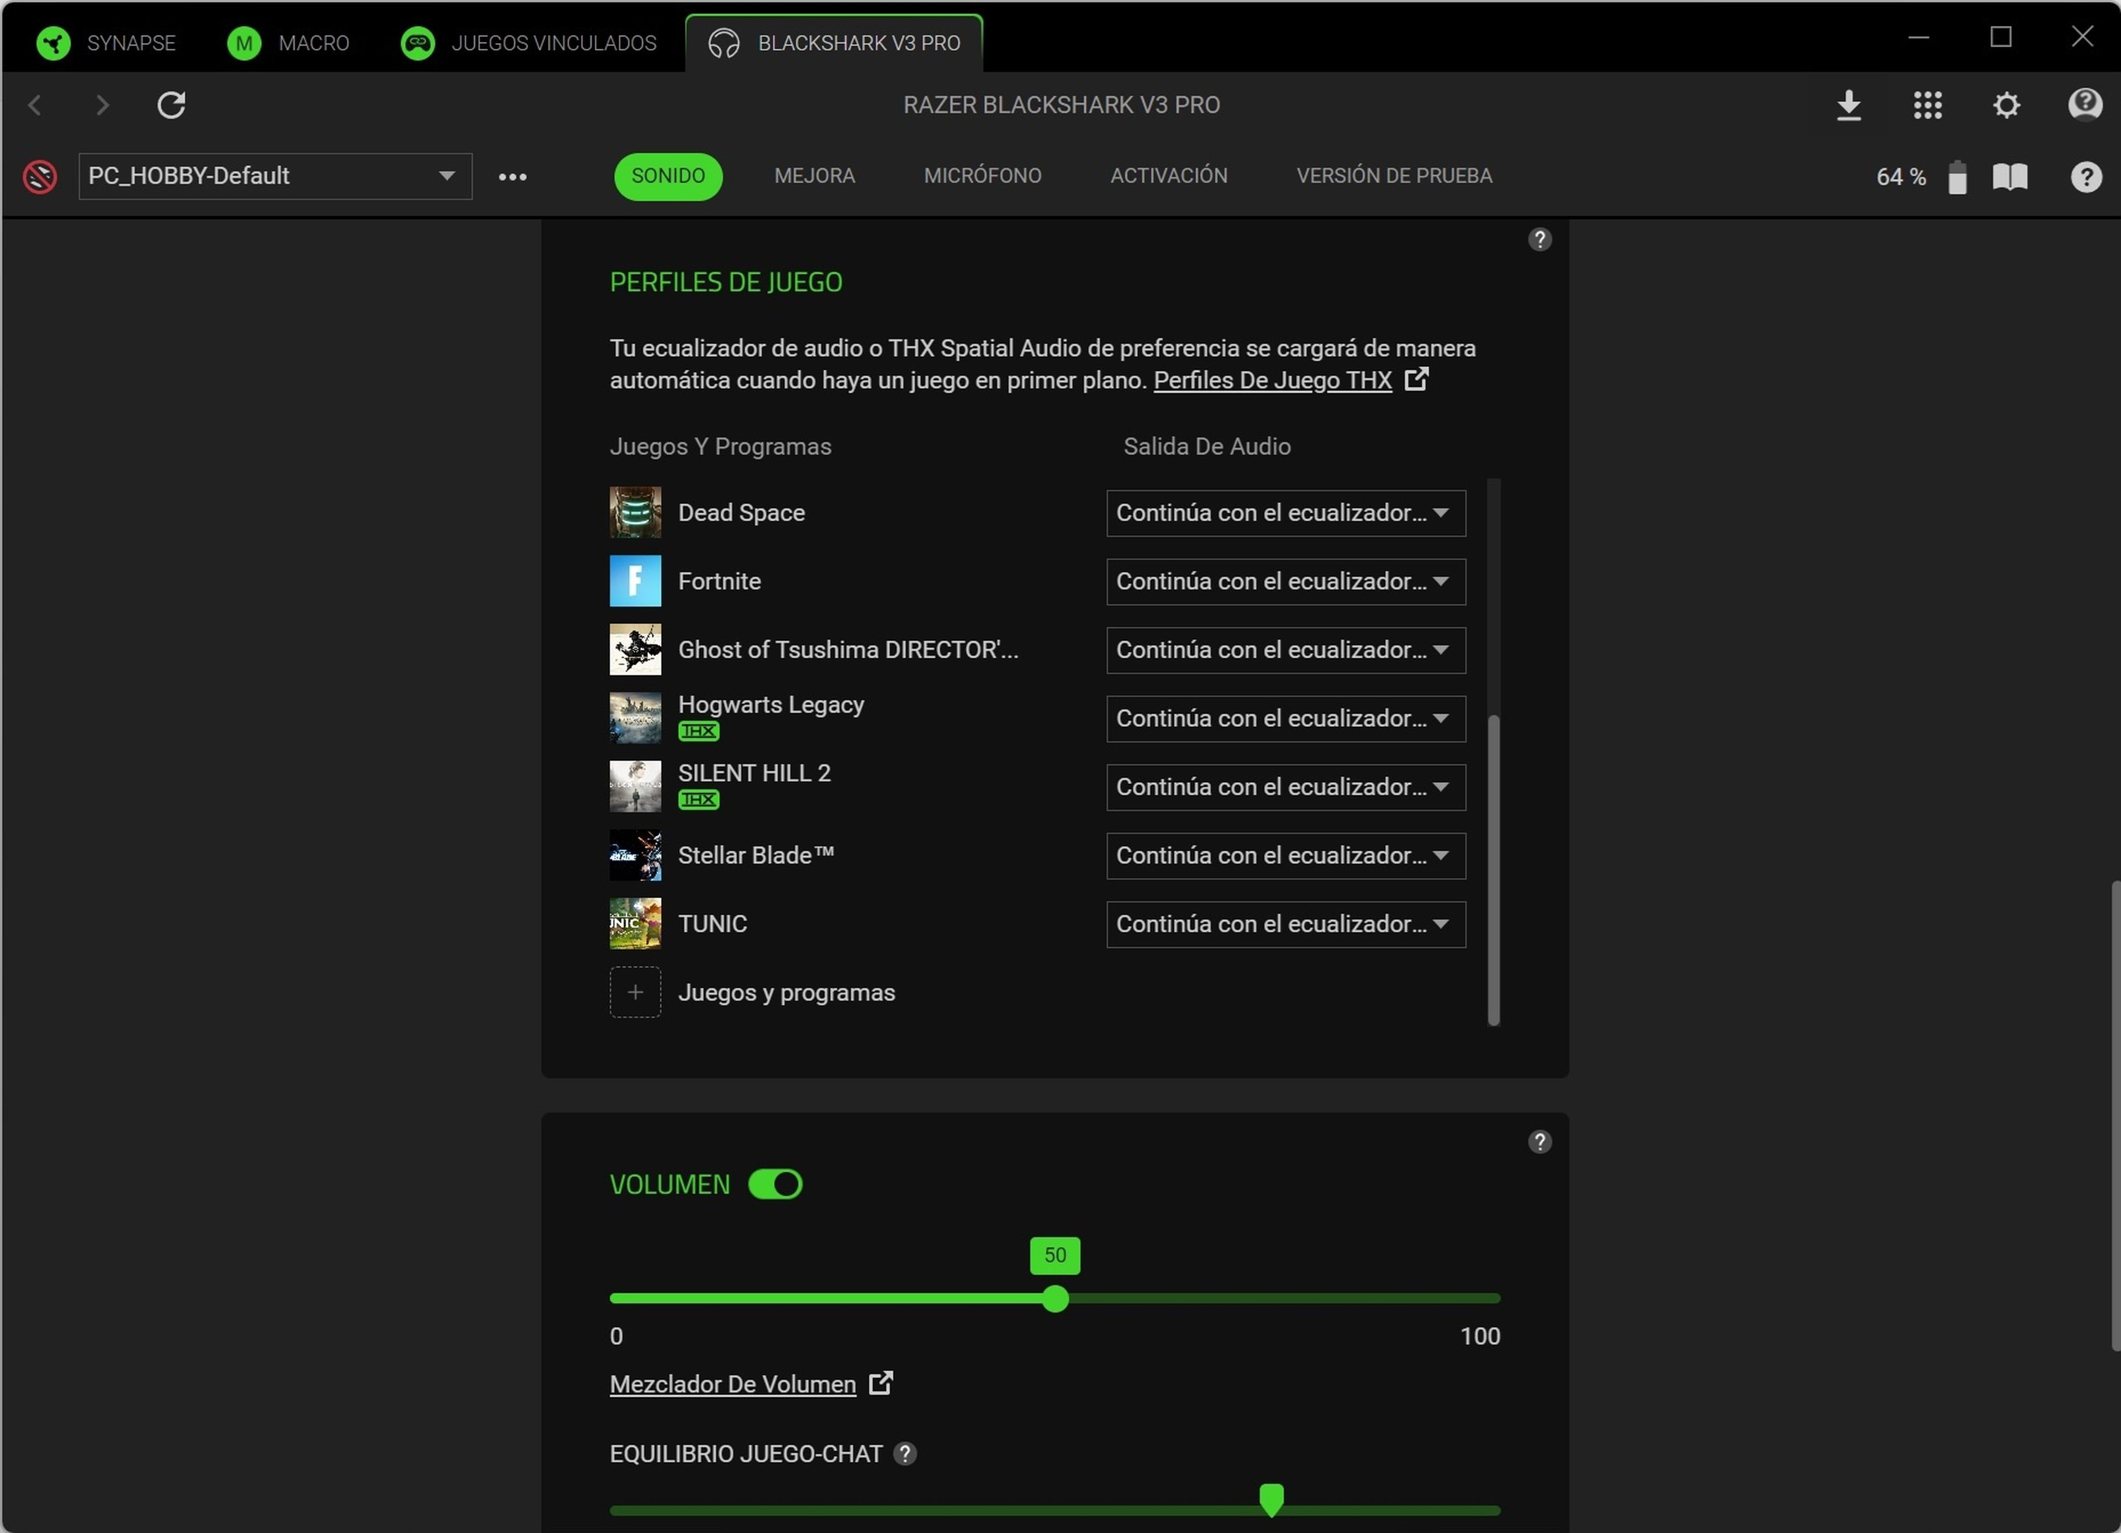This screenshot has height=1533, width=2121.
Task: Open the Mezclador De Volumen link
Action: [732, 1384]
